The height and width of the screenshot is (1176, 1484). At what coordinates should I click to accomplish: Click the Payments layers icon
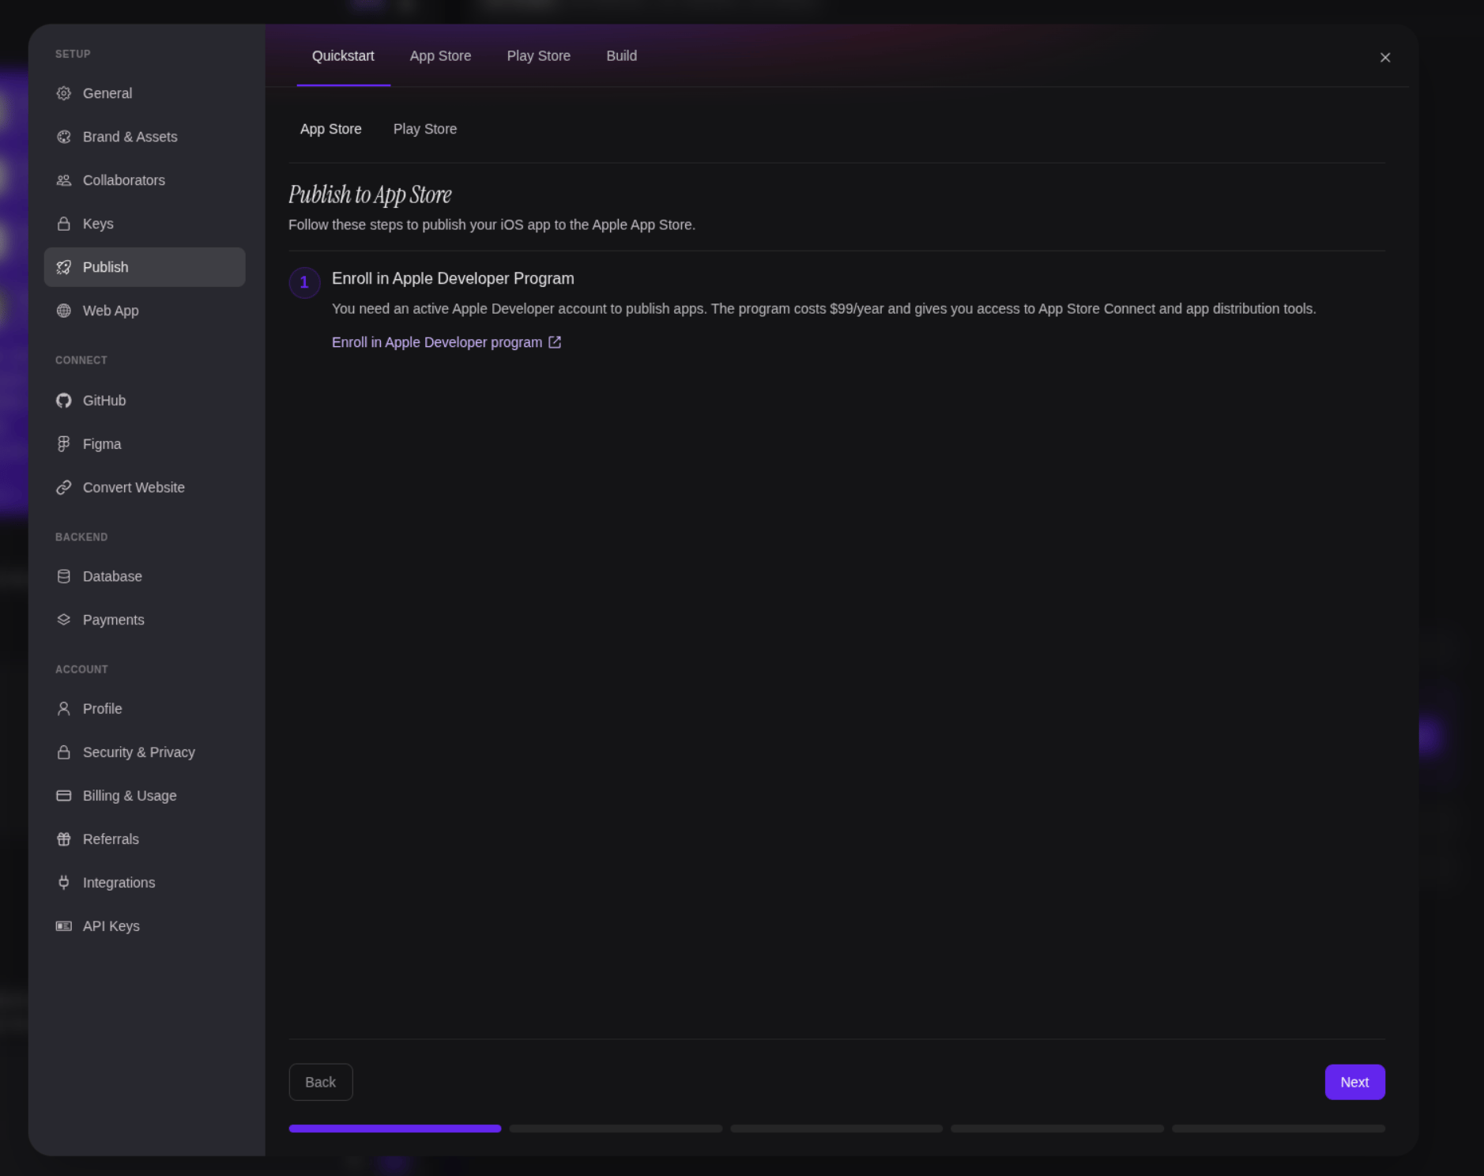[64, 620]
